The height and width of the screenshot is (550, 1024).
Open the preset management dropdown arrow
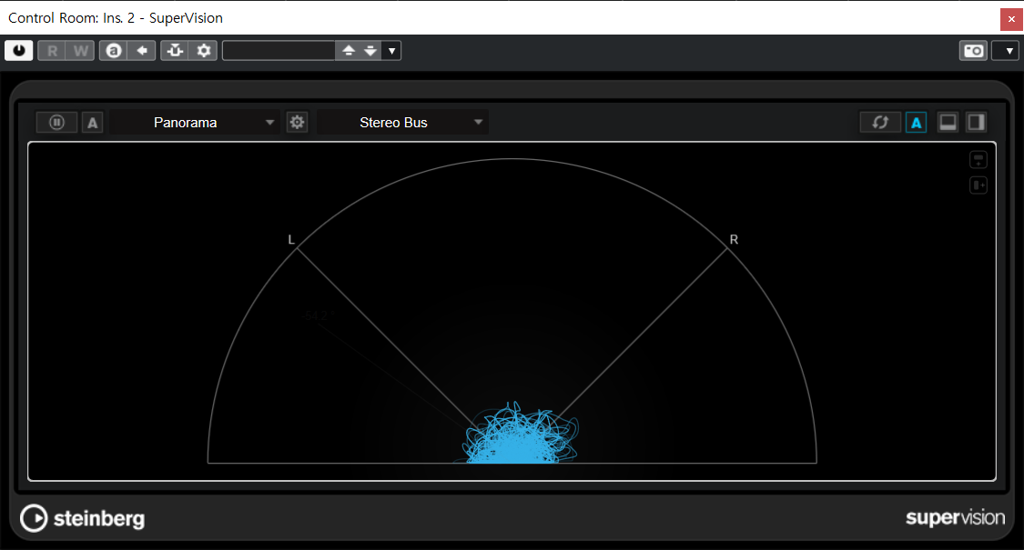[x=391, y=51]
